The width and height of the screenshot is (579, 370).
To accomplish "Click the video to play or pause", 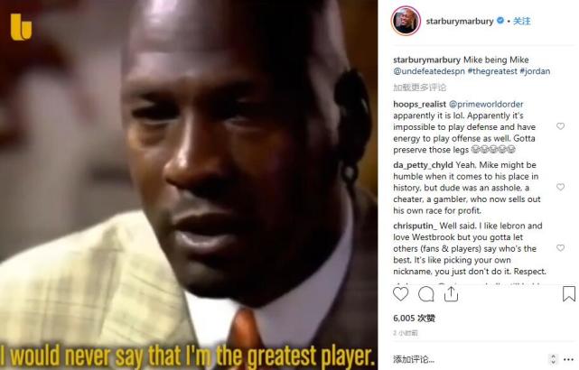I will [x=189, y=185].
